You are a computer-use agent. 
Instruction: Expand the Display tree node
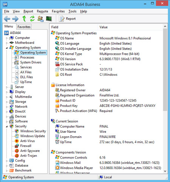[x=7, y=92]
